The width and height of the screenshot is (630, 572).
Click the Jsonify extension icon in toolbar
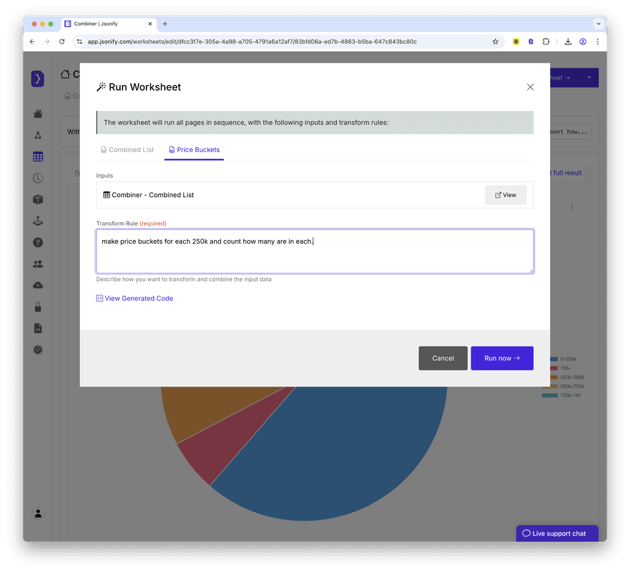point(531,41)
